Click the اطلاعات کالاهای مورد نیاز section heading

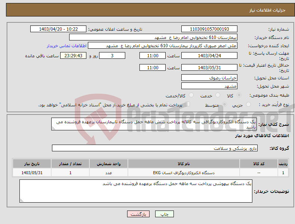coord(262,136)
